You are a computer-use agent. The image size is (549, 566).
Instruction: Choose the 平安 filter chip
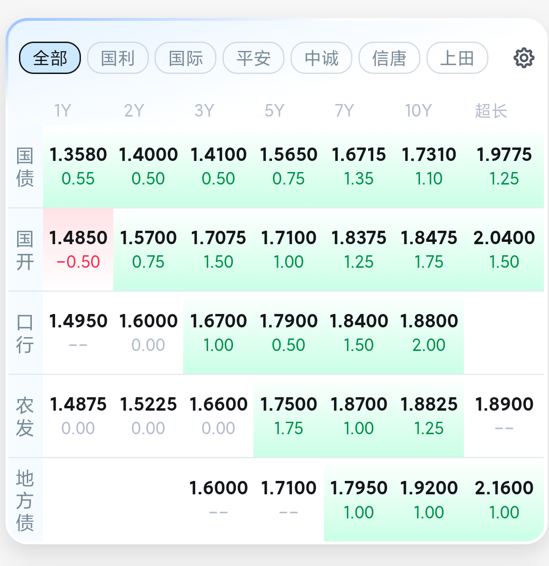click(253, 58)
